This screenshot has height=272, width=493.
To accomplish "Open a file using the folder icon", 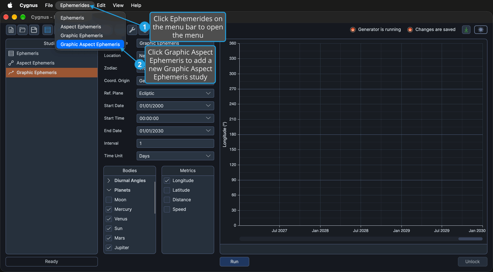I will point(23,30).
